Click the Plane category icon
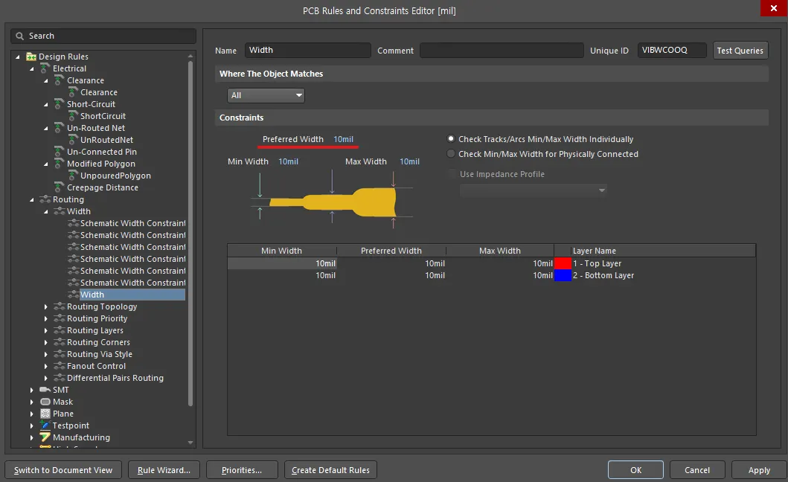The width and height of the screenshot is (788, 482). [x=45, y=414]
